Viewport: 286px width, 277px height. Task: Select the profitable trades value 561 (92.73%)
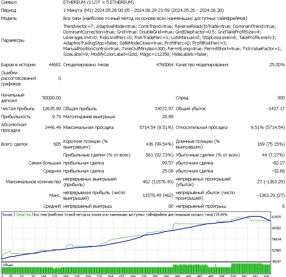(x=159, y=155)
